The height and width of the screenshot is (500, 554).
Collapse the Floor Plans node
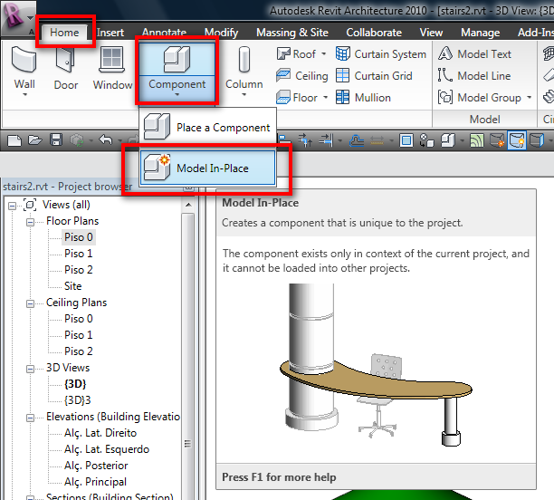click(31, 222)
